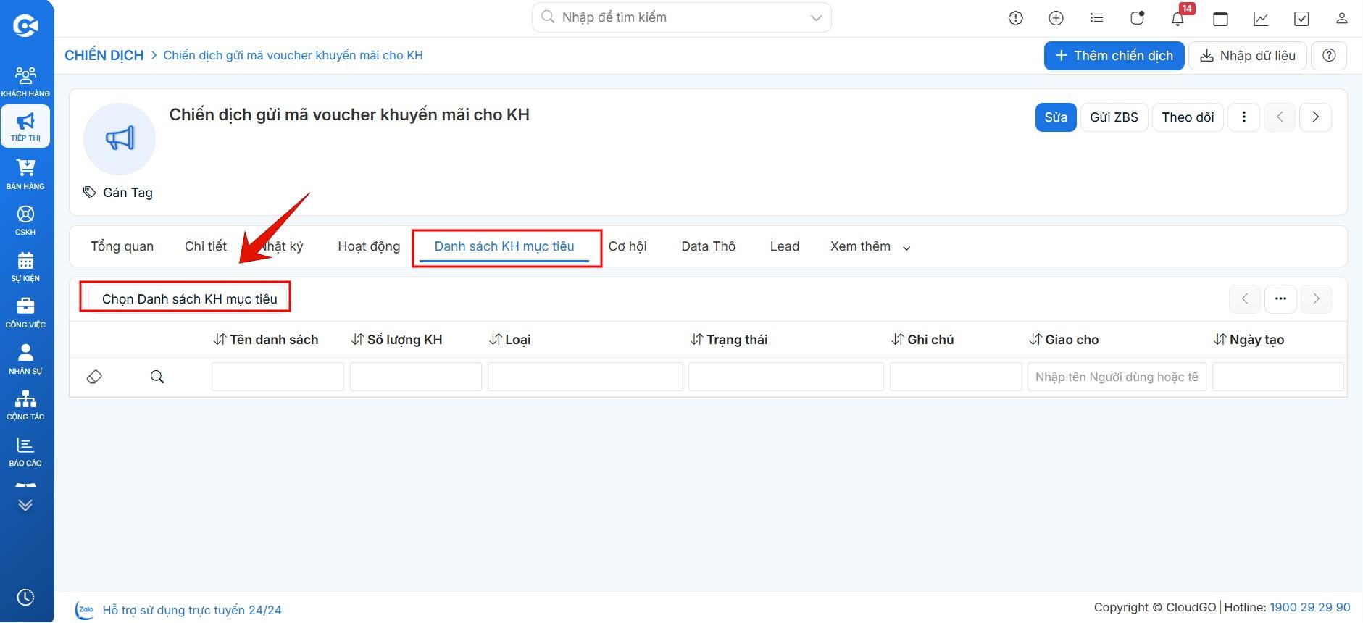
Task: Open Nhân sự module in sidebar
Action: point(25,359)
